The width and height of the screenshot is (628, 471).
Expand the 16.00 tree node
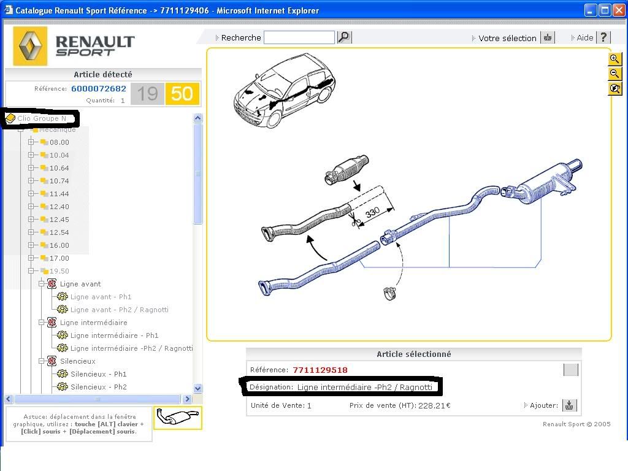pos(31,245)
